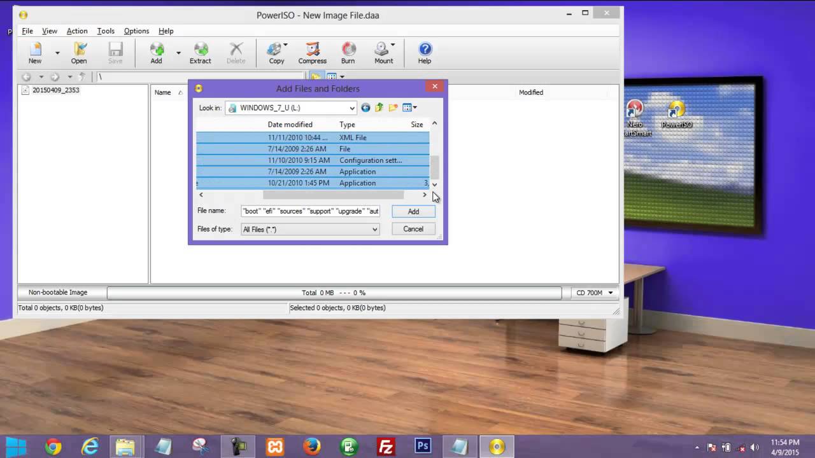Open the Tools menu
The height and width of the screenshot is (458, 815).
point(106,31)
